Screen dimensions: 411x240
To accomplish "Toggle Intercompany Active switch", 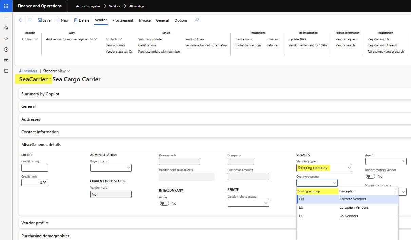I will 164,203.
